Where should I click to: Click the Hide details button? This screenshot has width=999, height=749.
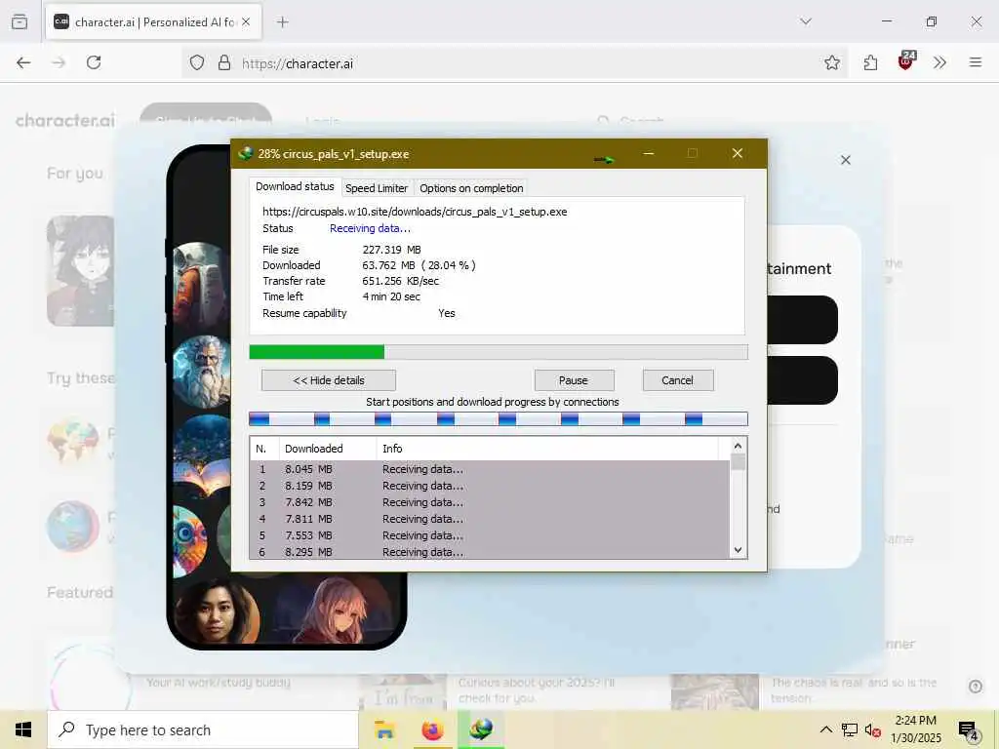(x=329, y=380)
